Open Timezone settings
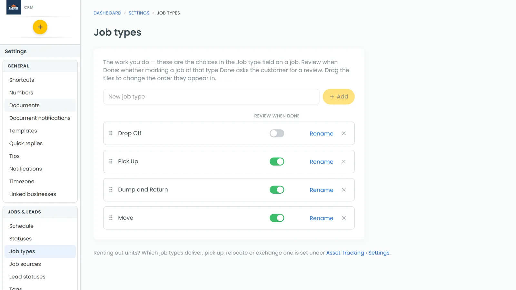516x290 pixels. [x=40, y=181]
